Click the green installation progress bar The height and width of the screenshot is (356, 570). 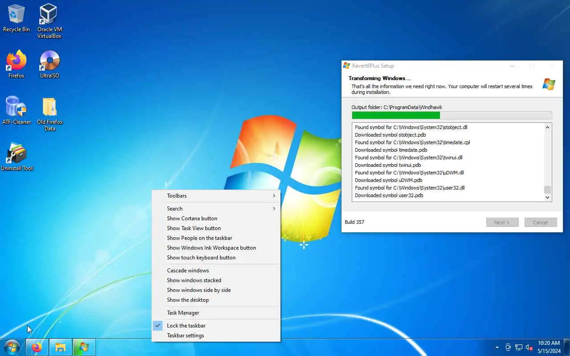click(x=396, y=115)
